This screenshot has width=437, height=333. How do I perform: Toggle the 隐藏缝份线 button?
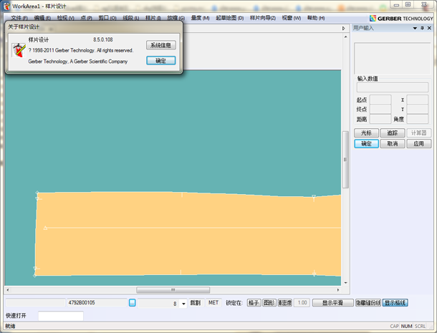[368, 303]
